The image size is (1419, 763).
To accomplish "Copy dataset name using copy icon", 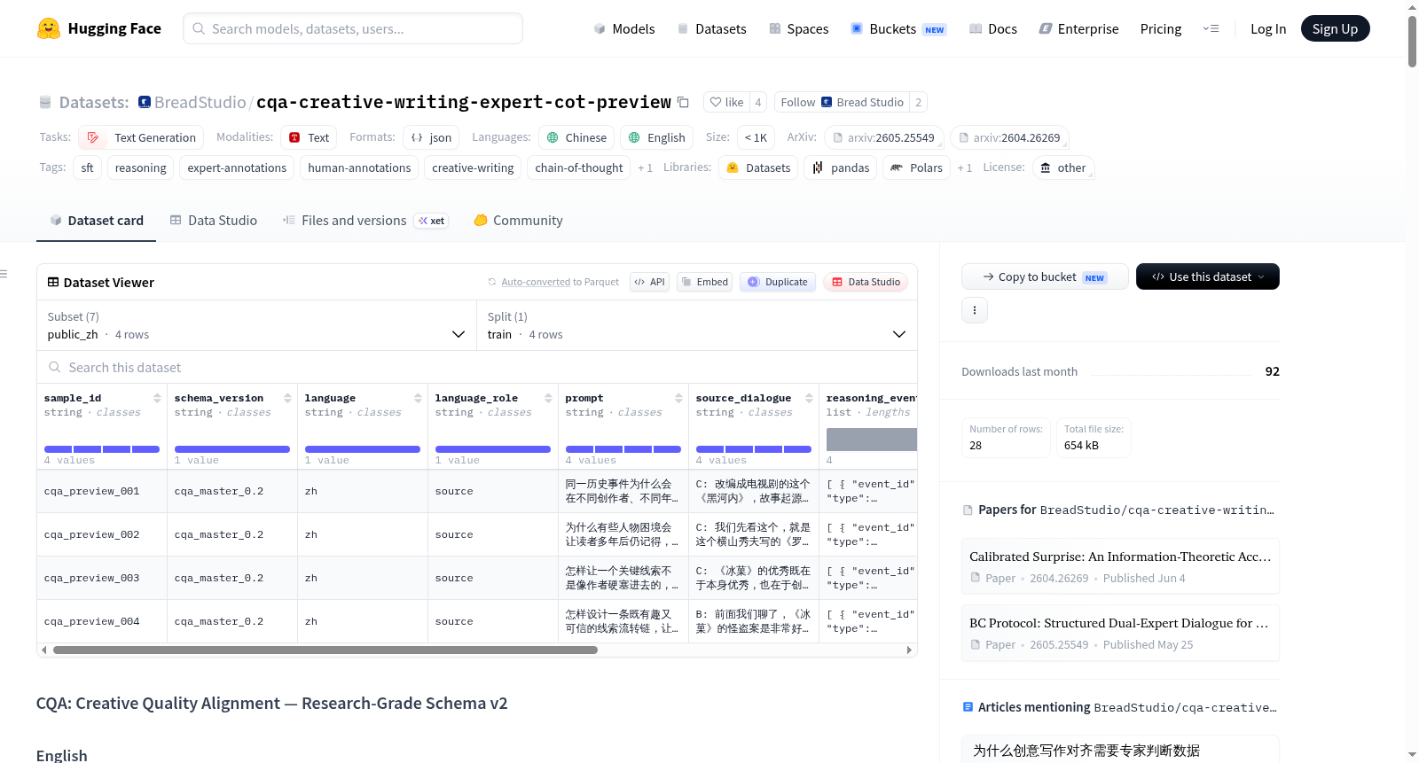I will (683, 102).
